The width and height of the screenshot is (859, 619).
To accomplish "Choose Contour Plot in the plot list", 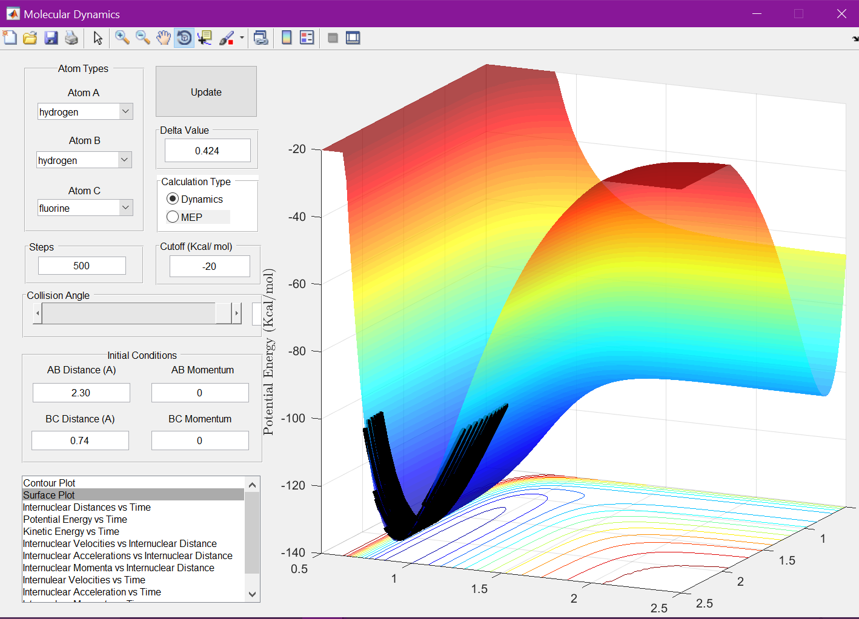I will [x=49, y=483].
